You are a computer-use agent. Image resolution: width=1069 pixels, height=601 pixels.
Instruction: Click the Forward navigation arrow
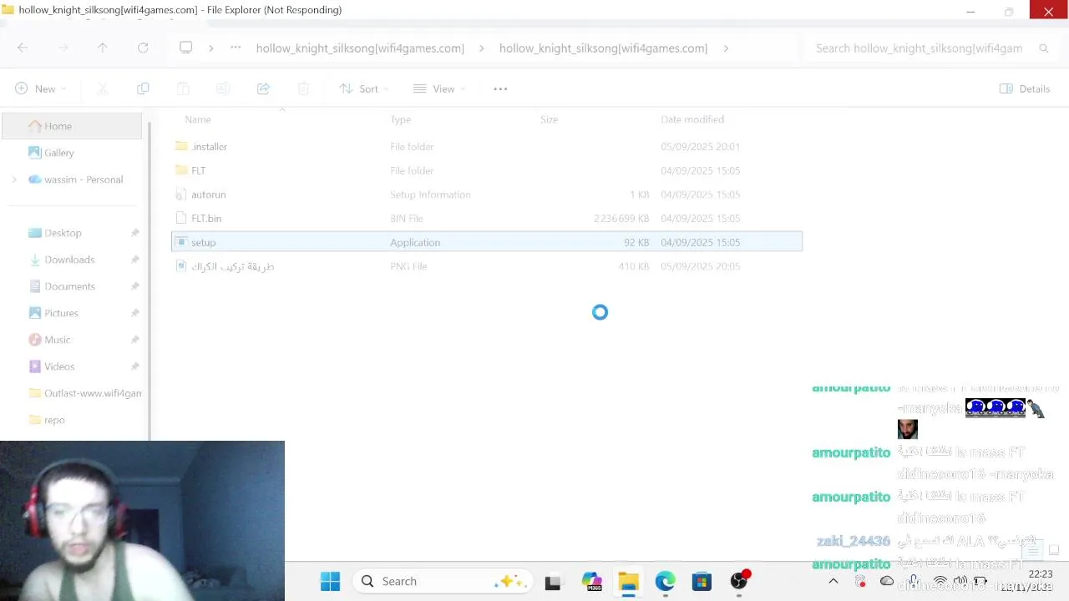pyautogui.click(x=63, y=48)
